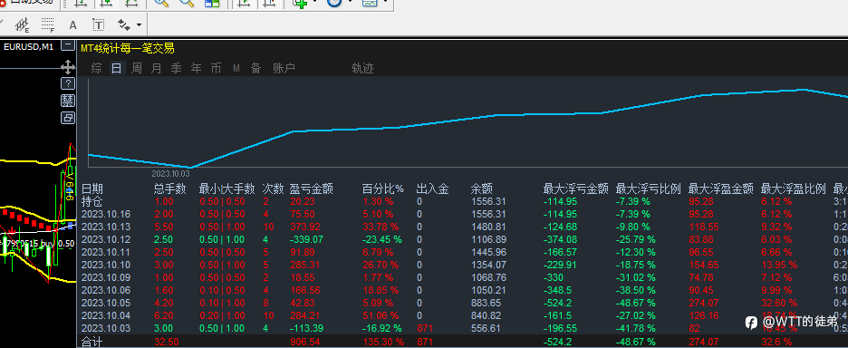Image resolution: width=848 pixels, height=348 pixels.
Task: Open the question mark help icon
Action: [x=68, y=83]
